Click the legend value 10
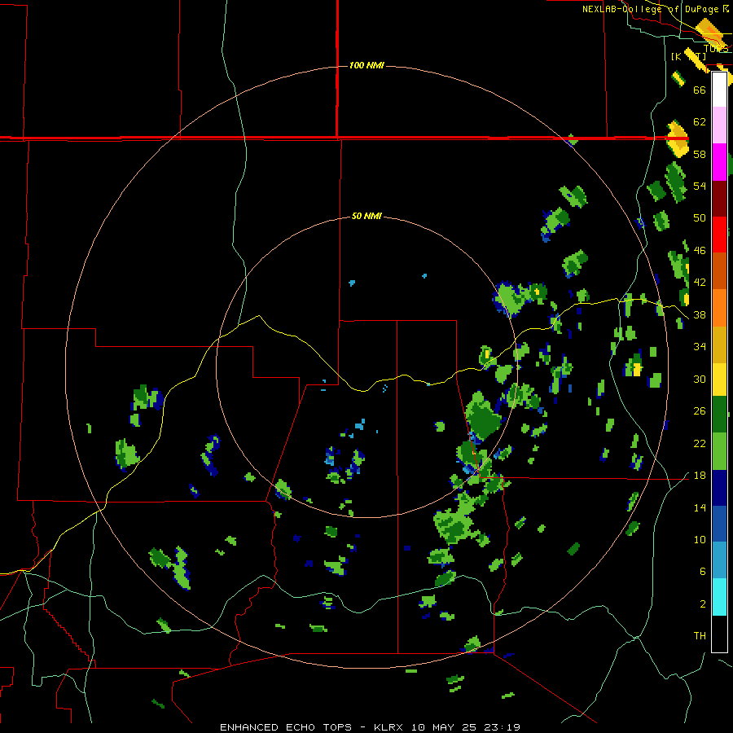Viewport: 733px width, 733px height. [700, 539]
